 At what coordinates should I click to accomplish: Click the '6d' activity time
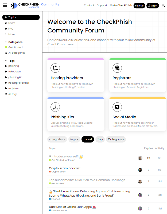click(x=160, y=158)
